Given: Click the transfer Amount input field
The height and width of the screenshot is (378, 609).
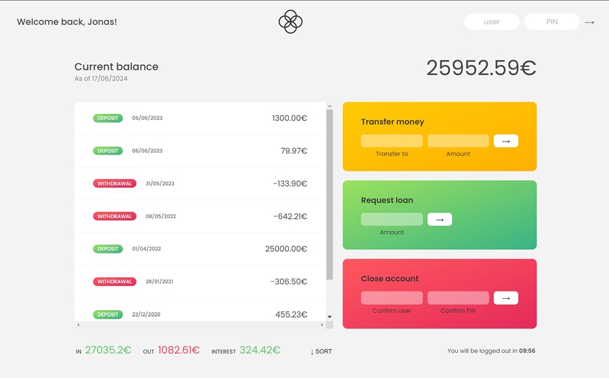Looking at the screenshot, I should click(458, 141).
